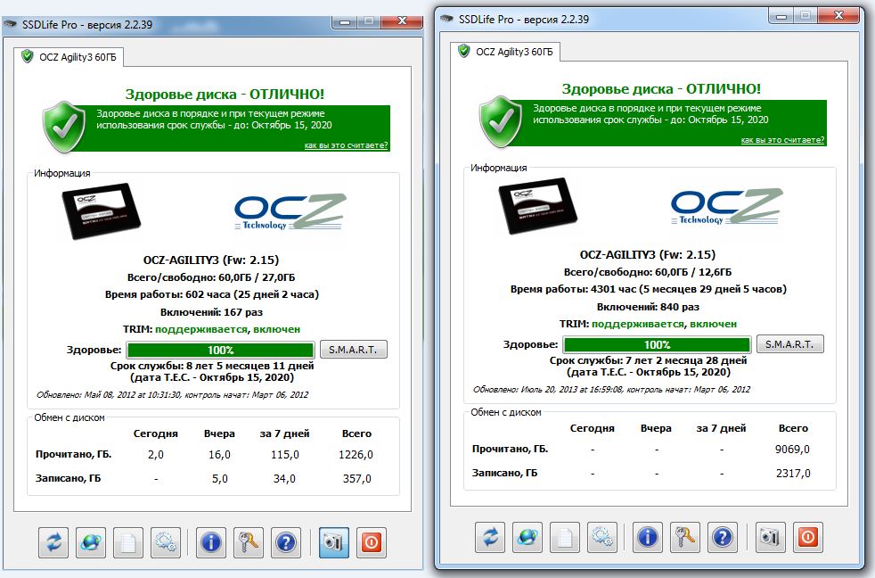Open S.M.A.R.T. button in right window

(x=789, y=344)
